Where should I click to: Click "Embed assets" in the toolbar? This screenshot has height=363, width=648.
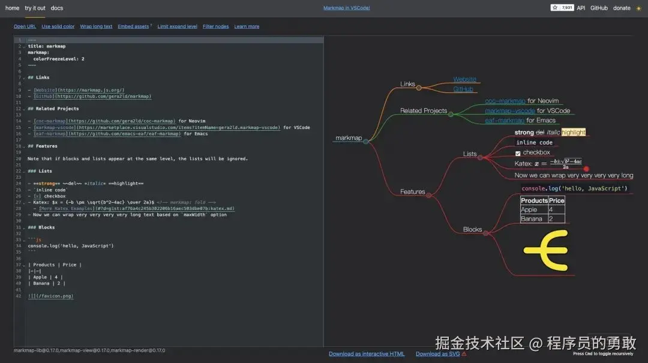tap(133, 26)
